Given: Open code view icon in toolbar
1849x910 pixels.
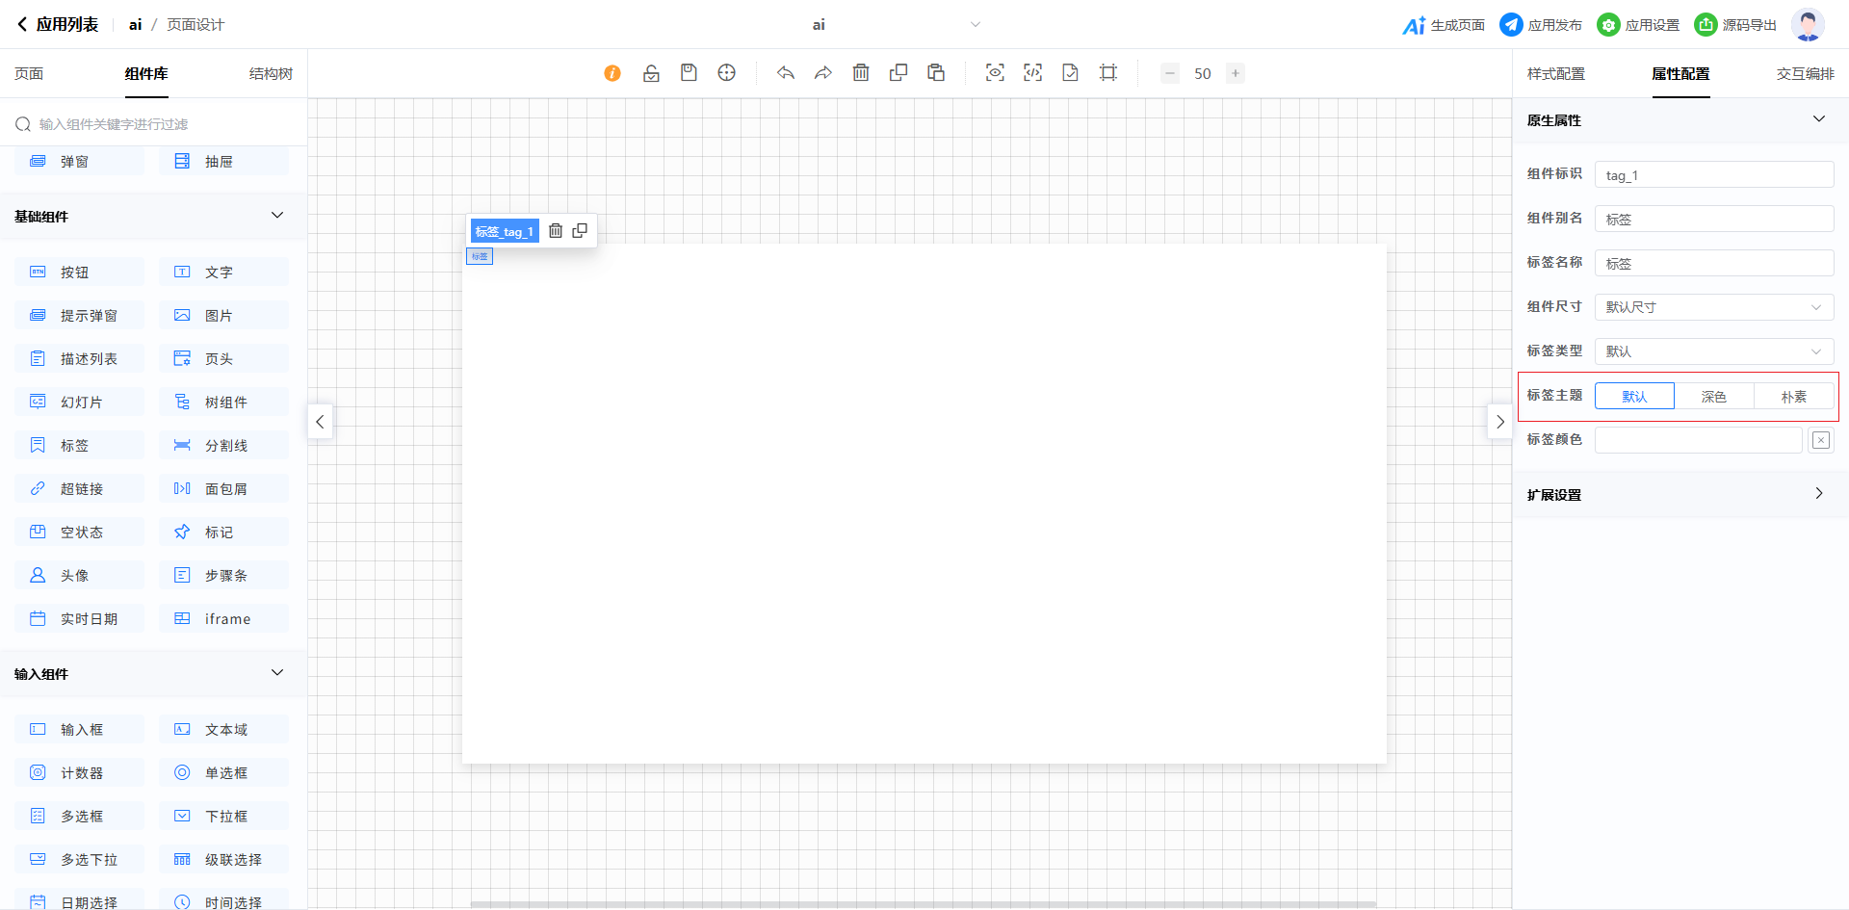Looking at the screenshot, I should 1032,73.
